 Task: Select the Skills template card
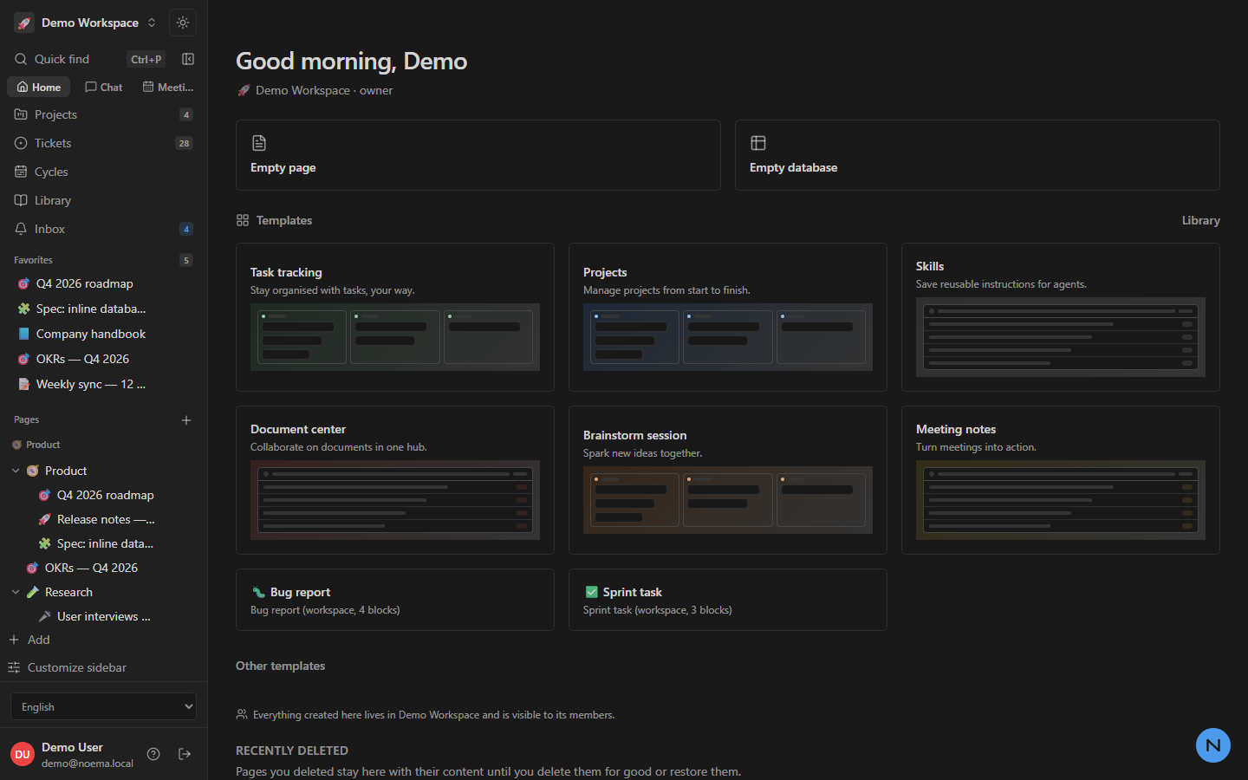click(1061, 317)
